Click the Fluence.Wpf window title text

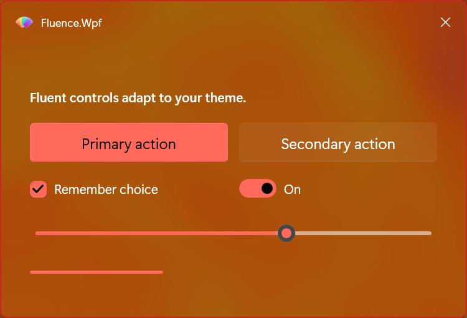pyautogui.click(x=72, y=23)
